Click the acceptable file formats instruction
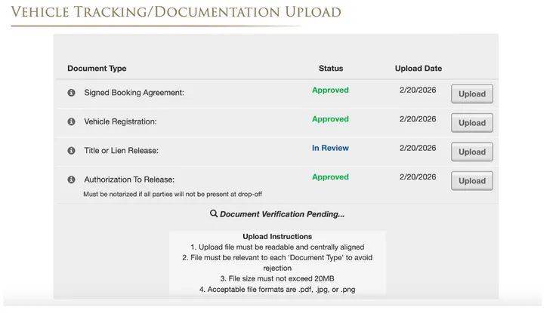The image size is (559, 313). coord(277,290)
